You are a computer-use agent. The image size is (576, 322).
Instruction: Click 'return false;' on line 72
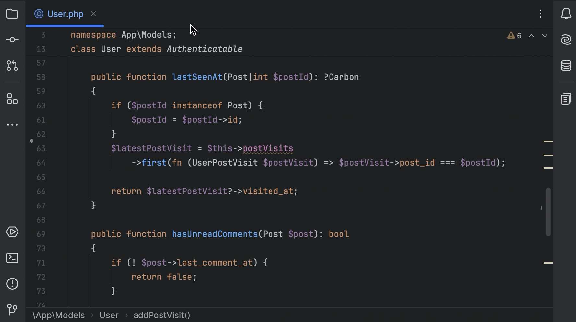(x=164, y=277)
